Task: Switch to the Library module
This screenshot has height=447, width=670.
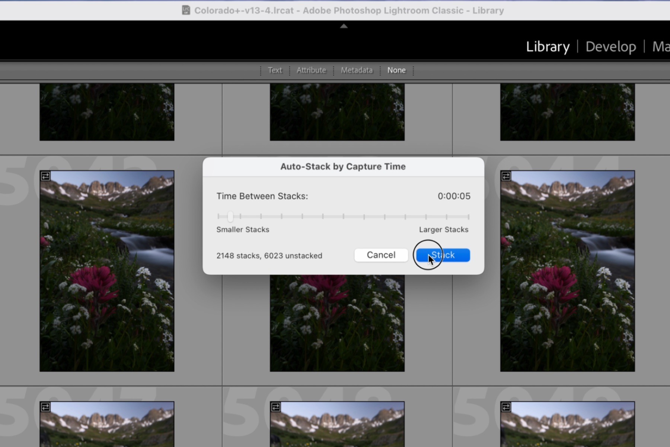Action: 548,47
